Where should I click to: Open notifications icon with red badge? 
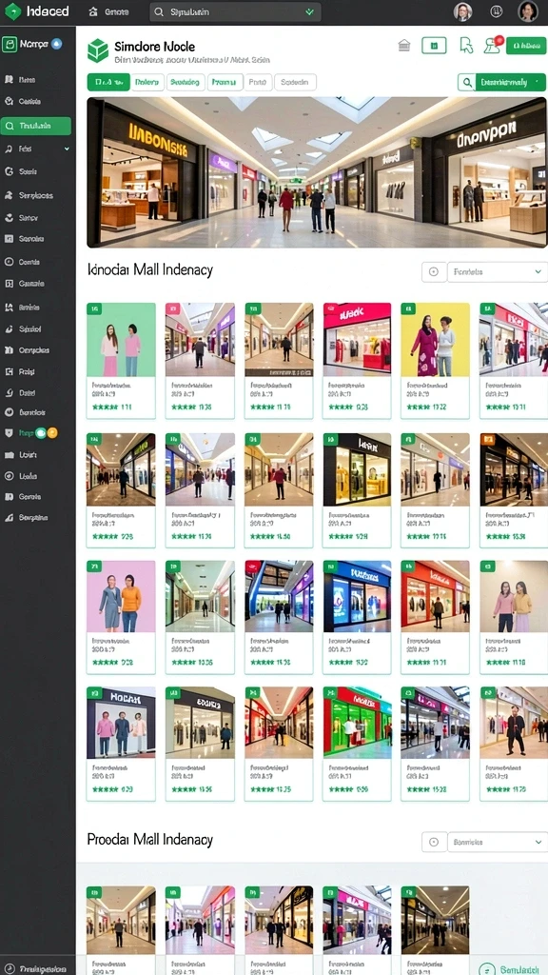pyautogui.click(x=493, y=45)
